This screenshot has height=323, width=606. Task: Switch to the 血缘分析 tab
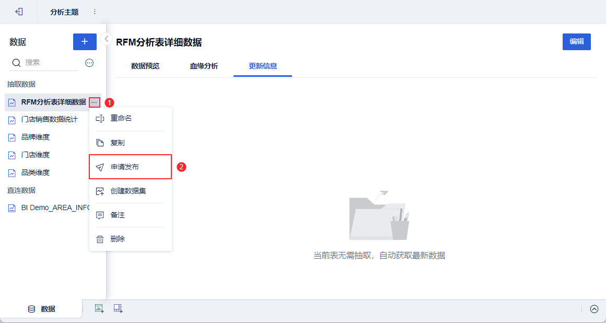(x=204, y=66)
